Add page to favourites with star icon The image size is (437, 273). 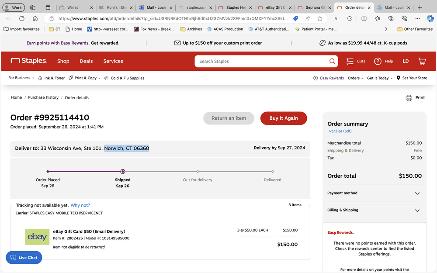[320, 19]
